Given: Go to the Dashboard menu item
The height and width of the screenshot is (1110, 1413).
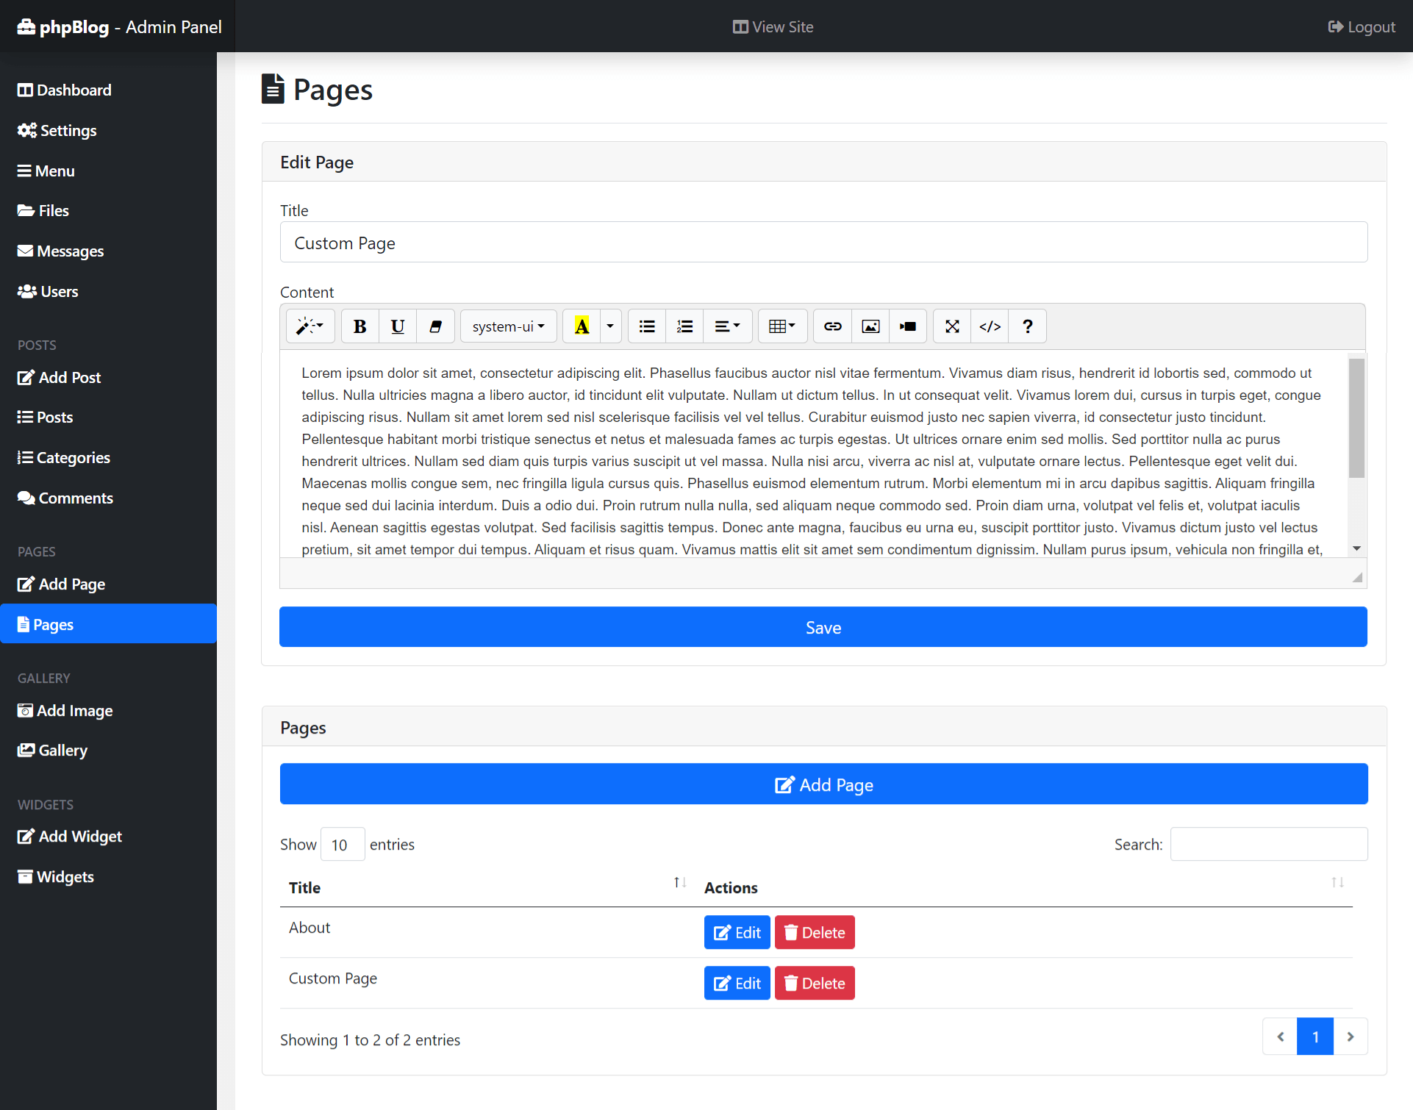Looking at the screenshot, I should click(73, 90).
